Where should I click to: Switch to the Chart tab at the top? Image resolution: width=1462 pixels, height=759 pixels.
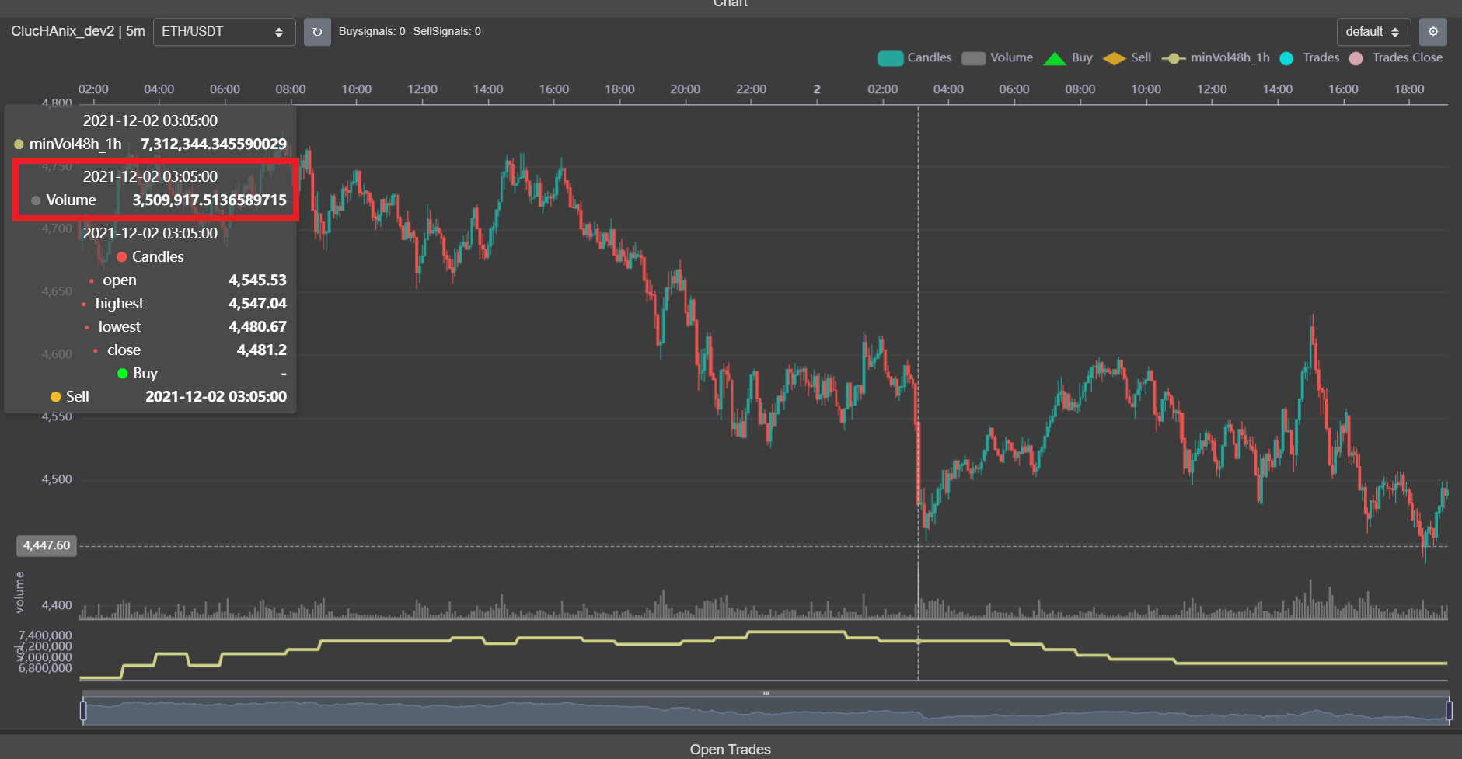coord(730,5)
